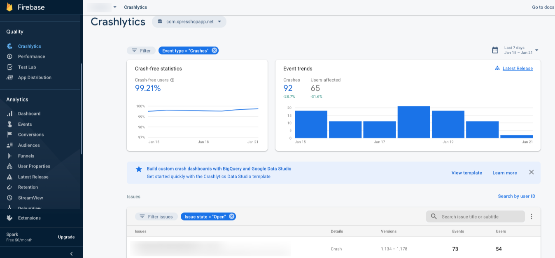555x258 pixels.
Task: Click the Test Lab checklist icon
Action: coord(9,67)
